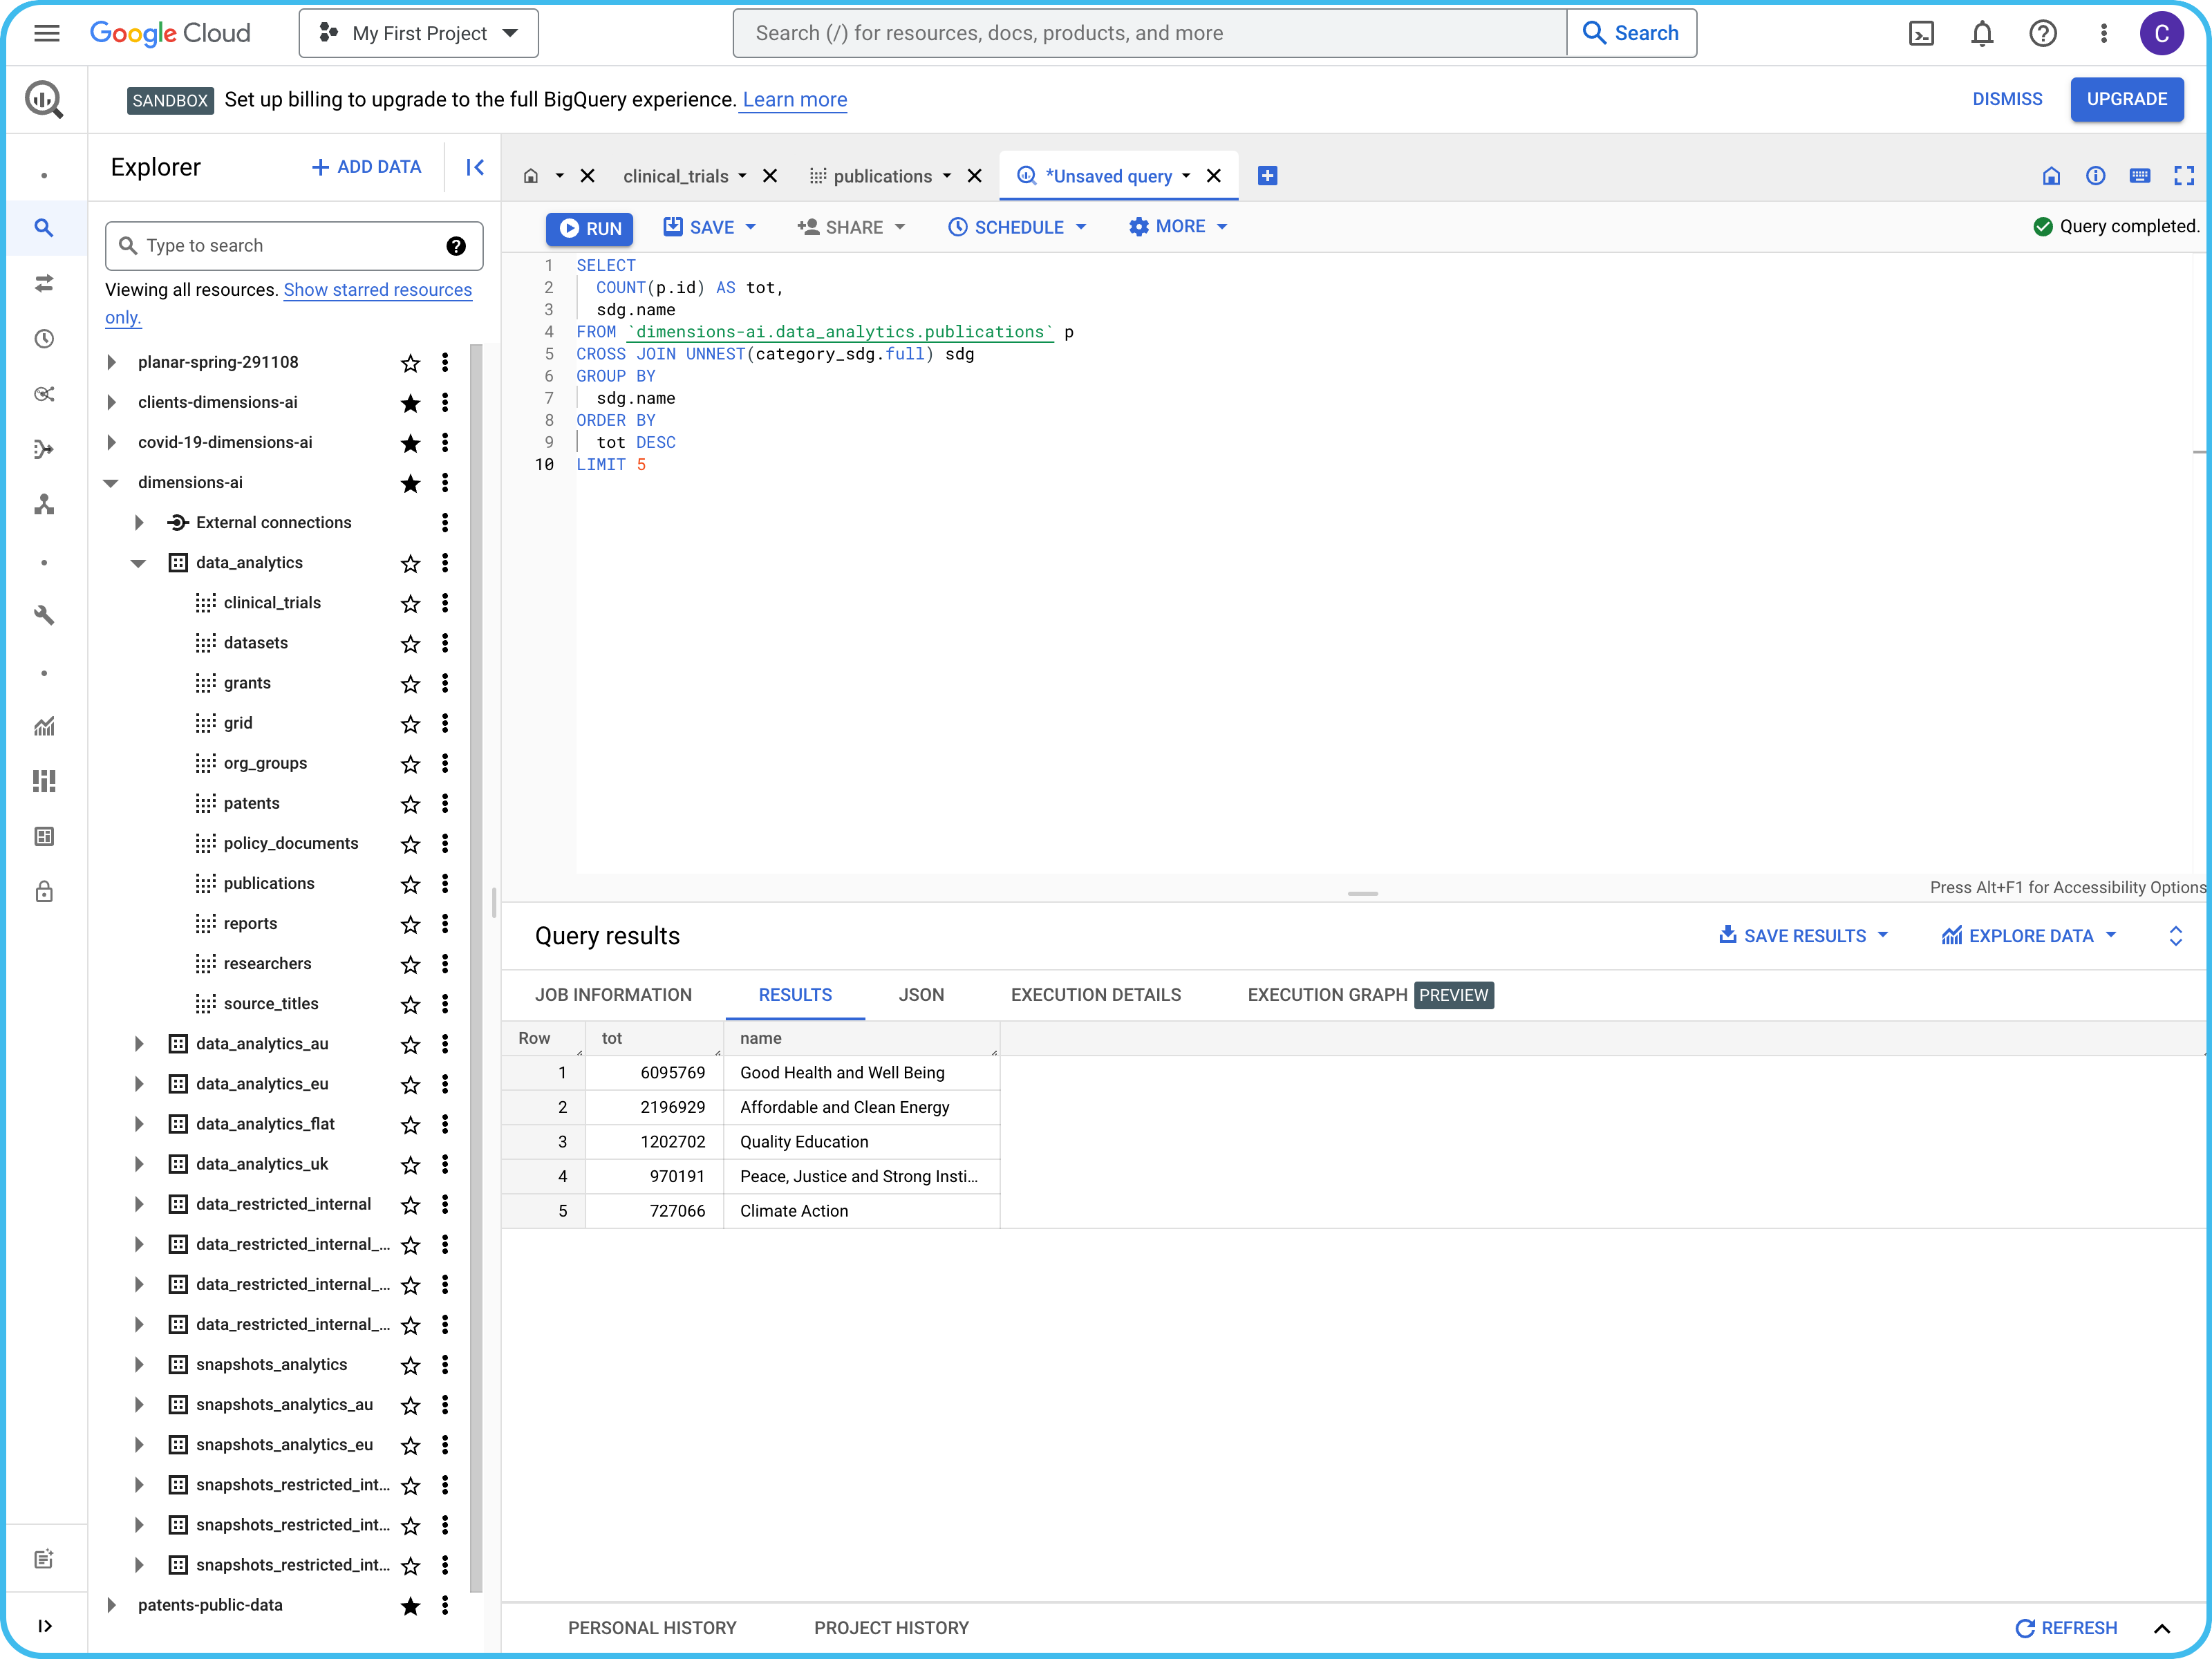The height and width of the screenshot is (1659, 2212).
Task: Toggle full screen editor icon
Action: point(2183,176)
